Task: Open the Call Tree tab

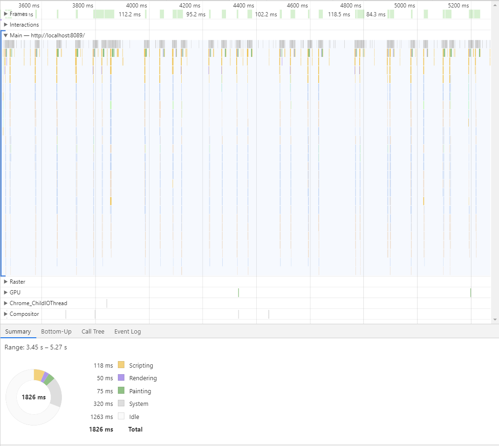Action: (x=93, y=332)
